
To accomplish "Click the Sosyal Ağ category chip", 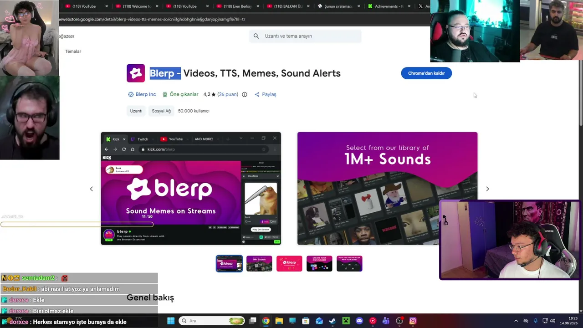I will pyautogui.click(x=161, y=111).
